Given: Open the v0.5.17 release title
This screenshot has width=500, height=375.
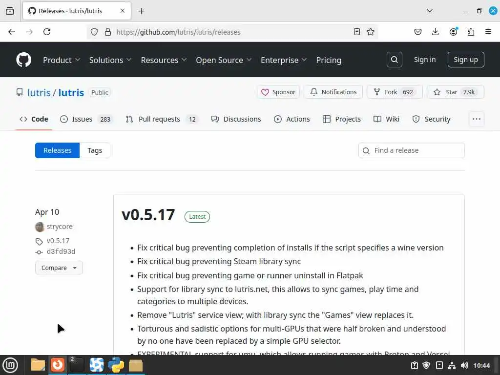Looking at the screenshot, I should pyautogui.click(x=148, y=215).
